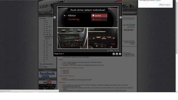
Task: Click the scrollbar down arrow
Action: (177, 91)
